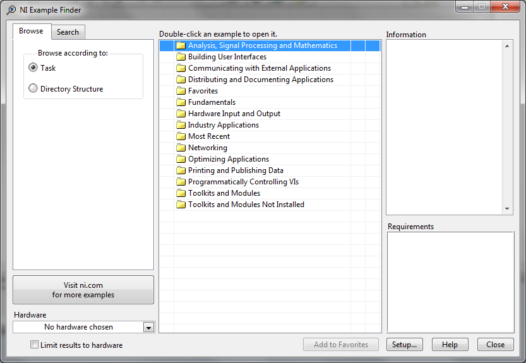Select the Directory Structure radio button
The height and width of the screenshot is (363, 526).
coord(33,88)
